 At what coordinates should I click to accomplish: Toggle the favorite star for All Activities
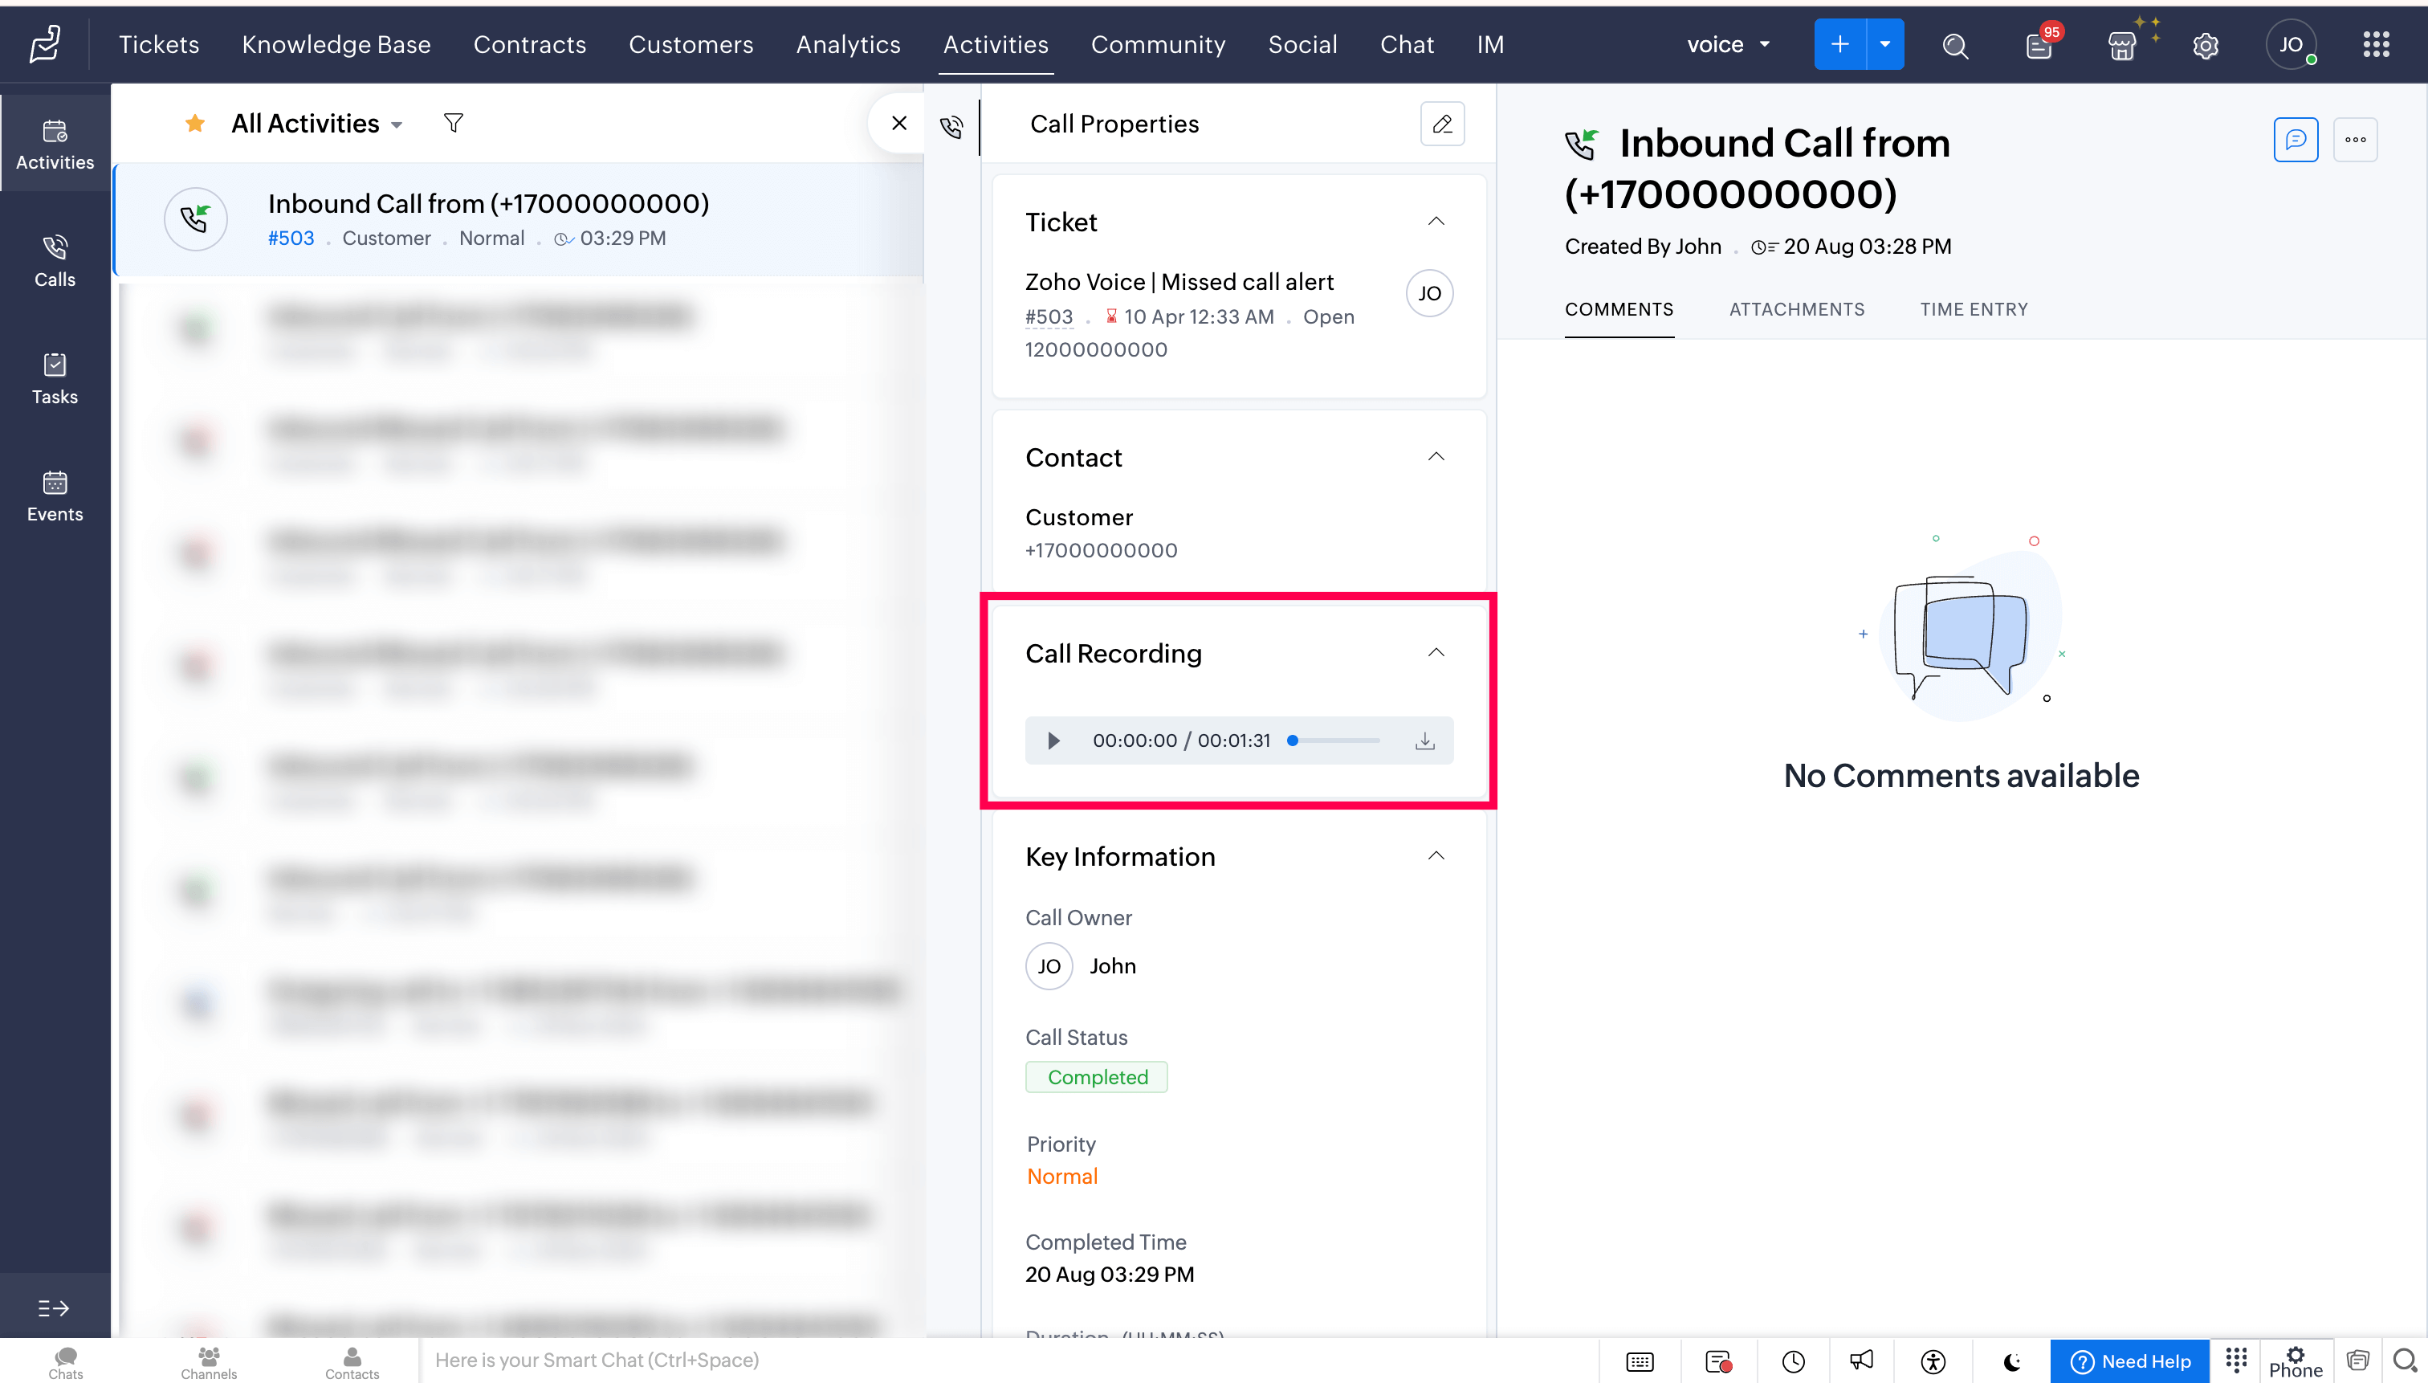click(x=194, y=124)
